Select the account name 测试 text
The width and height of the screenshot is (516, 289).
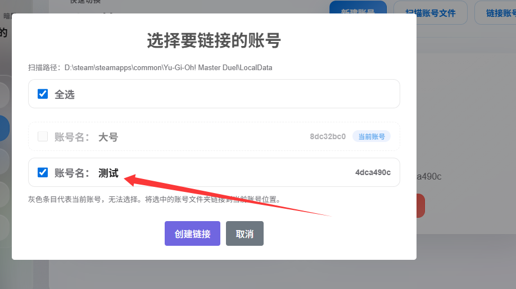point(108,173)
